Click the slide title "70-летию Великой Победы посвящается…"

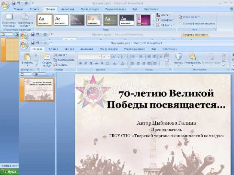(166, 99)
